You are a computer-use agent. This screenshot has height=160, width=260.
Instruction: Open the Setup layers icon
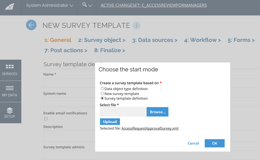tap(10, 110)
